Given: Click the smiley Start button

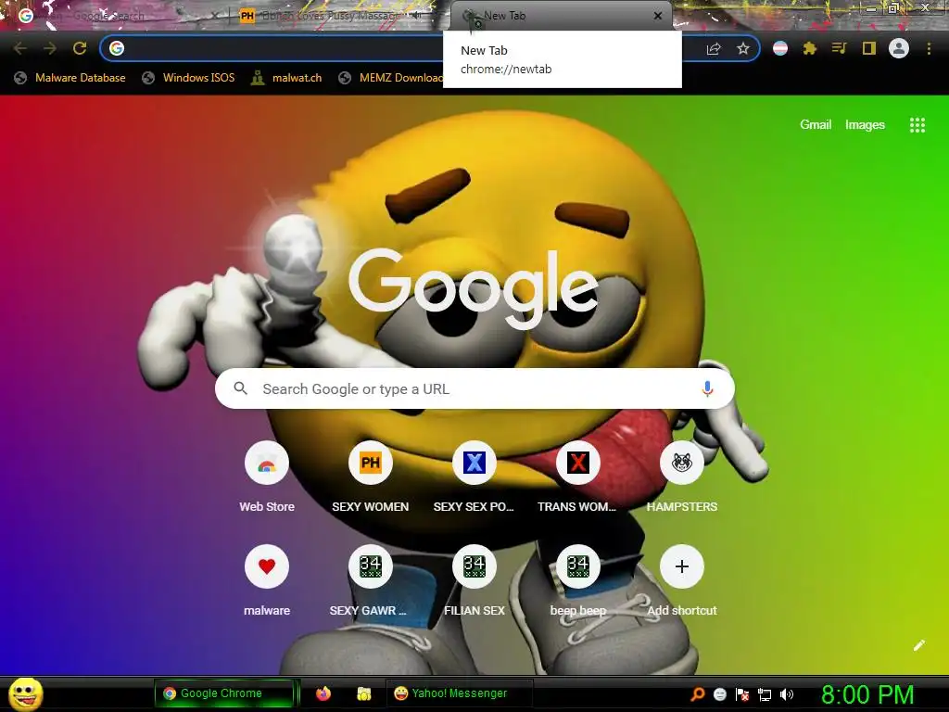Looking at the screenshot, I should click(x=26, y=694).
